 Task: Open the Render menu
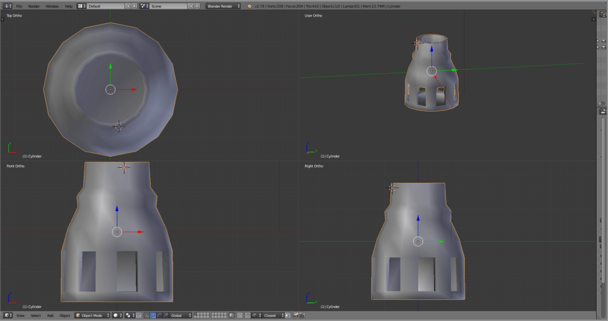(34, 6)
